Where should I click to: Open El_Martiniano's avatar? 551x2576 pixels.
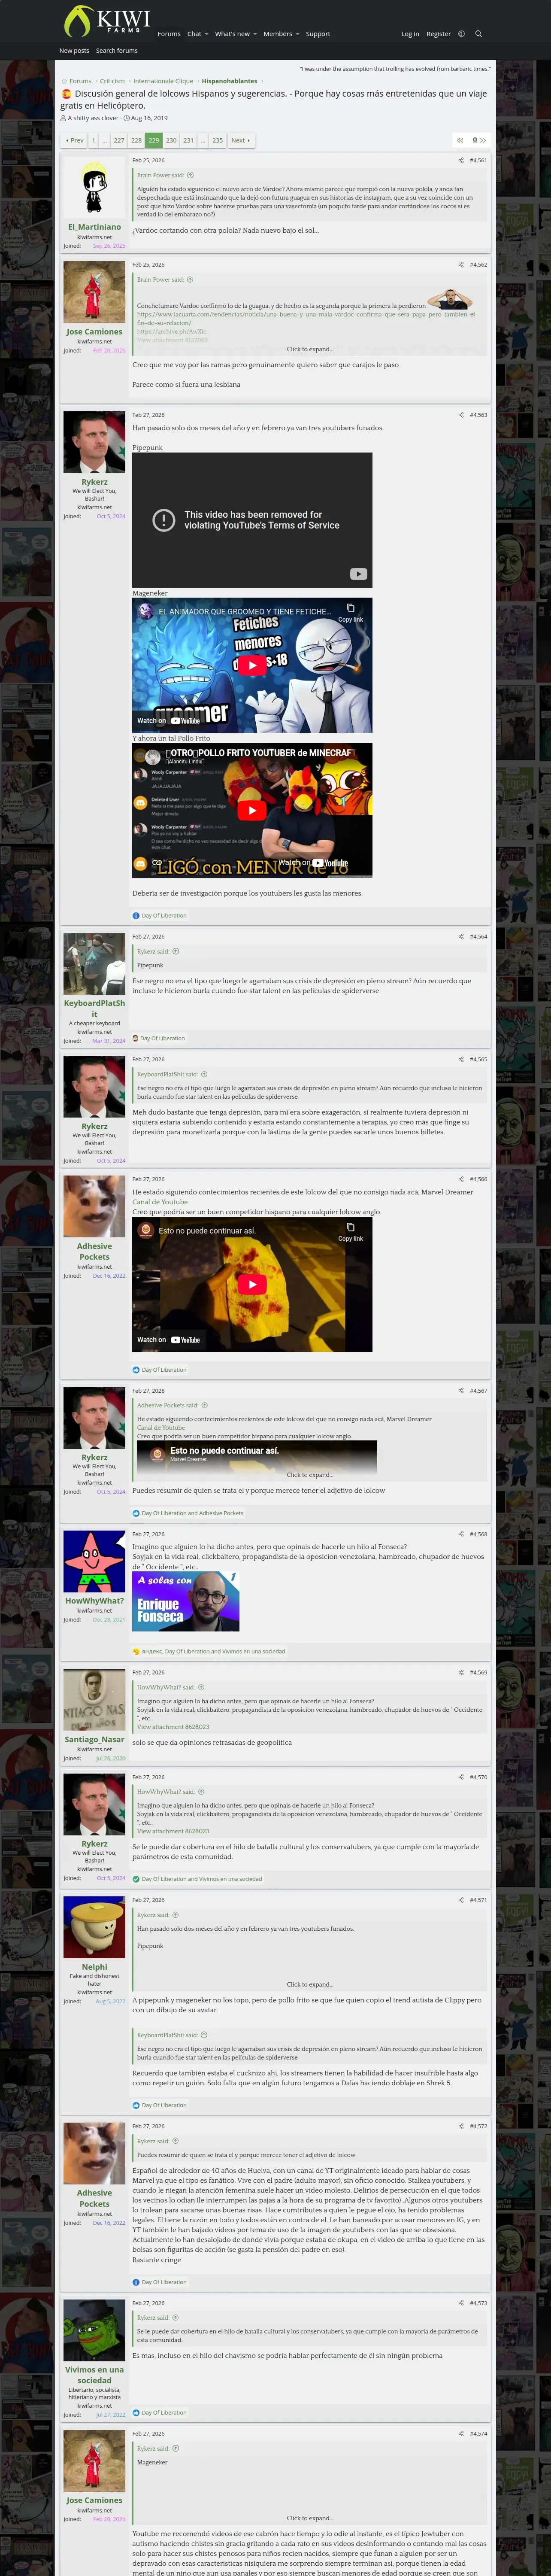(x=95, y=188)
